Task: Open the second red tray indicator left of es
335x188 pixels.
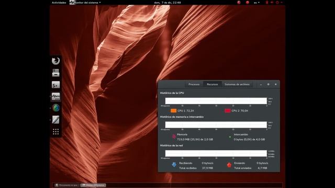Action: click(x=248, y=3)
